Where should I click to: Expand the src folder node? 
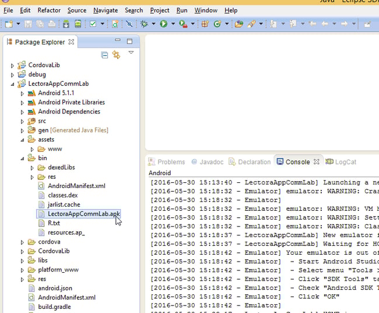click(x=22, y=121)
